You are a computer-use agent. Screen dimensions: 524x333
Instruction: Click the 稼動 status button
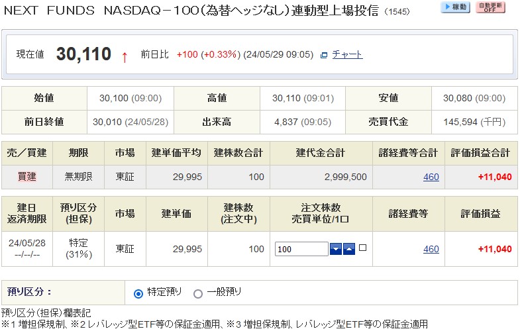click(455, 7)
